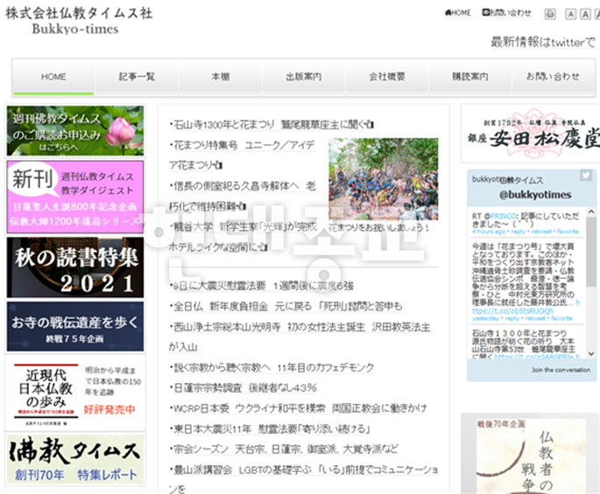Open the 記事一覧 navigation tab
600x494 pixels.
click(137, 77)
